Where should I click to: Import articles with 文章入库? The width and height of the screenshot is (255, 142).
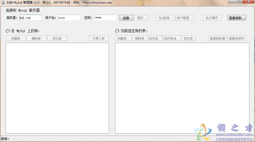pos(99,38)
